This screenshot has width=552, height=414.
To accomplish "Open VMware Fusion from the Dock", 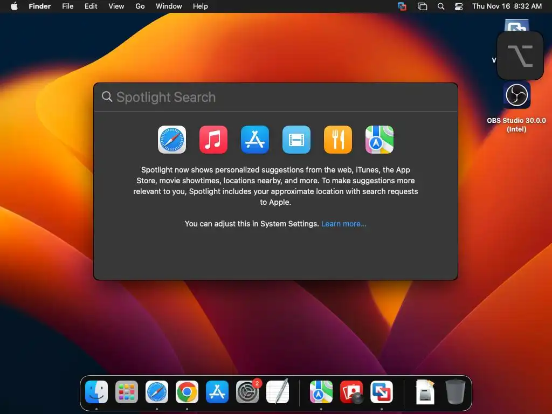I will (382, 392).
